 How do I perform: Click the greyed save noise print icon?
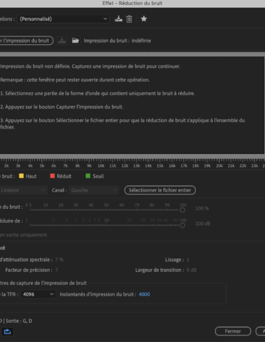tap(62, 40)
